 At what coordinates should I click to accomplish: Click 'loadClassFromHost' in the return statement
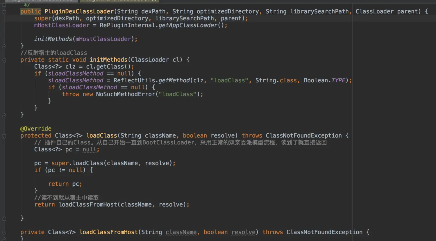coord(87,205)
